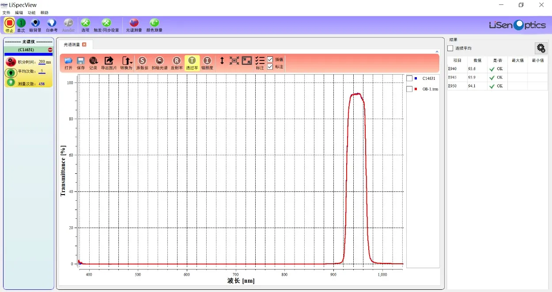
Task: Collapse the spectrum toolbar with the chevron
Action: click(x=437, y=52)
